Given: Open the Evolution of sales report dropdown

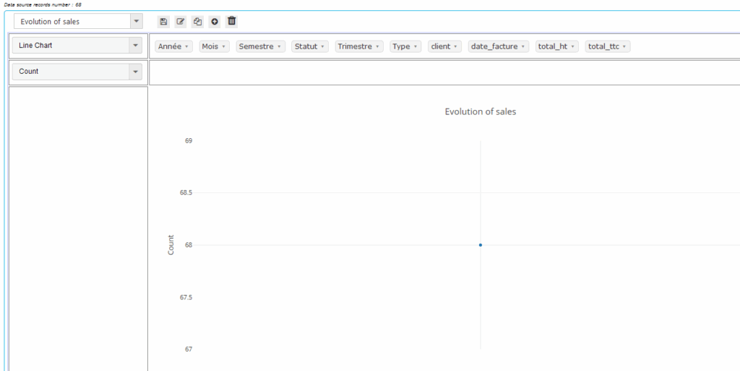Looking at the screenshot, I should 136,21.
